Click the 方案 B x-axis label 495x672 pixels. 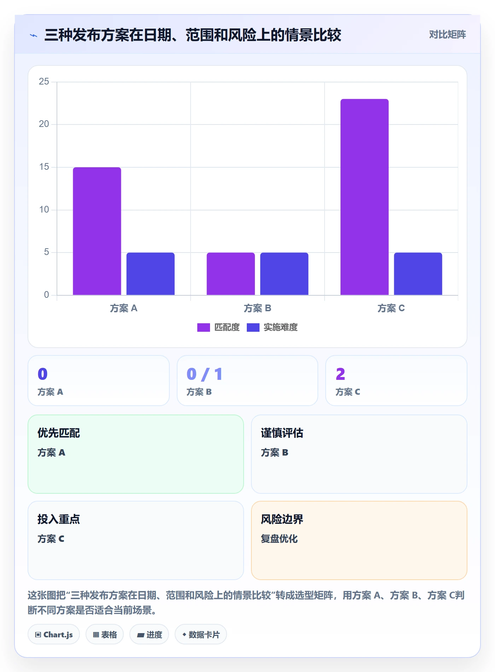[257, 308]
